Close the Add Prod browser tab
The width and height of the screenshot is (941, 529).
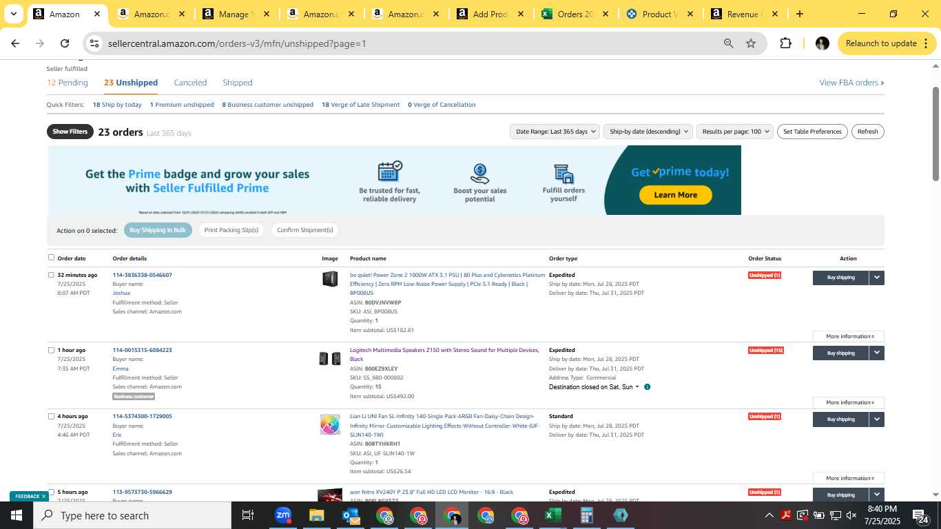520,14
